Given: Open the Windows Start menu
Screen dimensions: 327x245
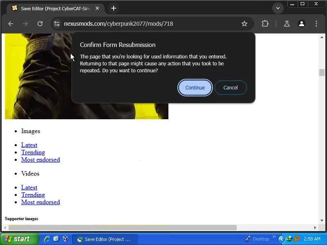Looking at the screenshot, I should [x=19, y=239].
